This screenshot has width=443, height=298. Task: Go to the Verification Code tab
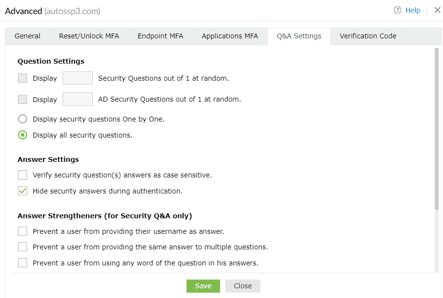coord(368,36)
